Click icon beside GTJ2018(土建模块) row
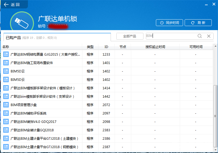The width and height of the screenshot is (218, 153). click(x=6, y=138)
